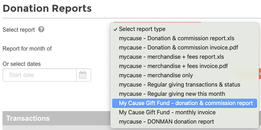This screenshot has width=261, height=130.
Task: Click the help question mark icon
Action: 41,30
